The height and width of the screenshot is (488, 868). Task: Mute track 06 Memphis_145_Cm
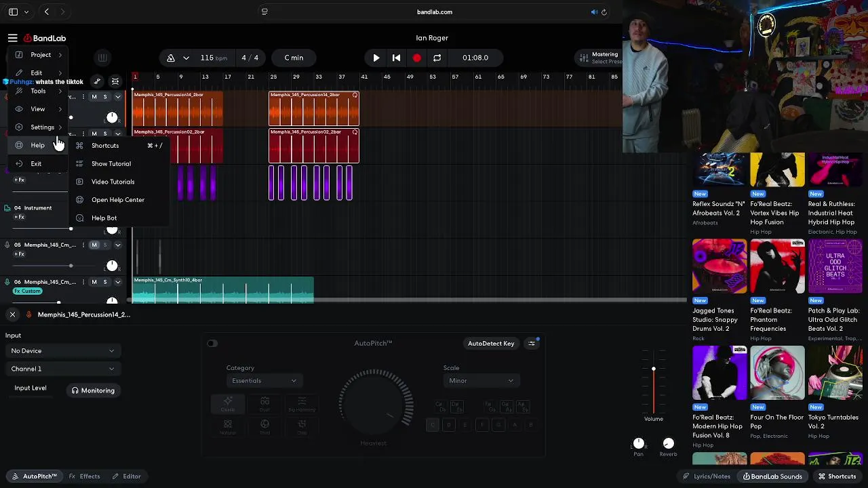(94, 282)
